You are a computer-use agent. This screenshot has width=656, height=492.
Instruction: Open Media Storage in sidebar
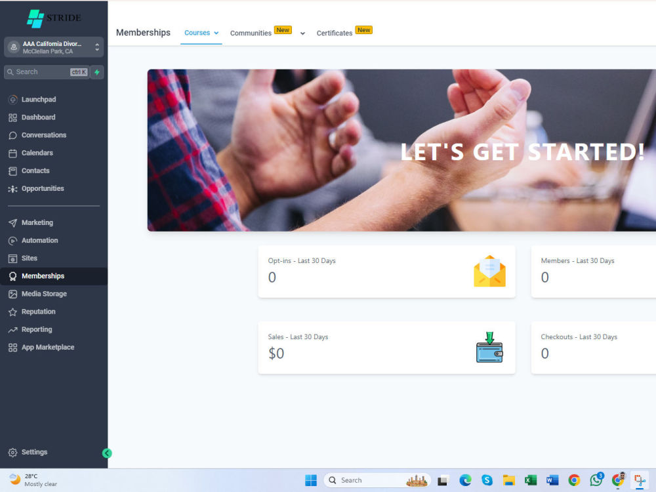coord(44,294)
